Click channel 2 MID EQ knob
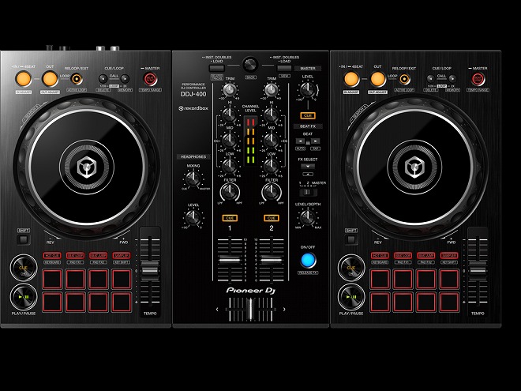The width and height of the screenshot is (521, 391). point(272,141)
